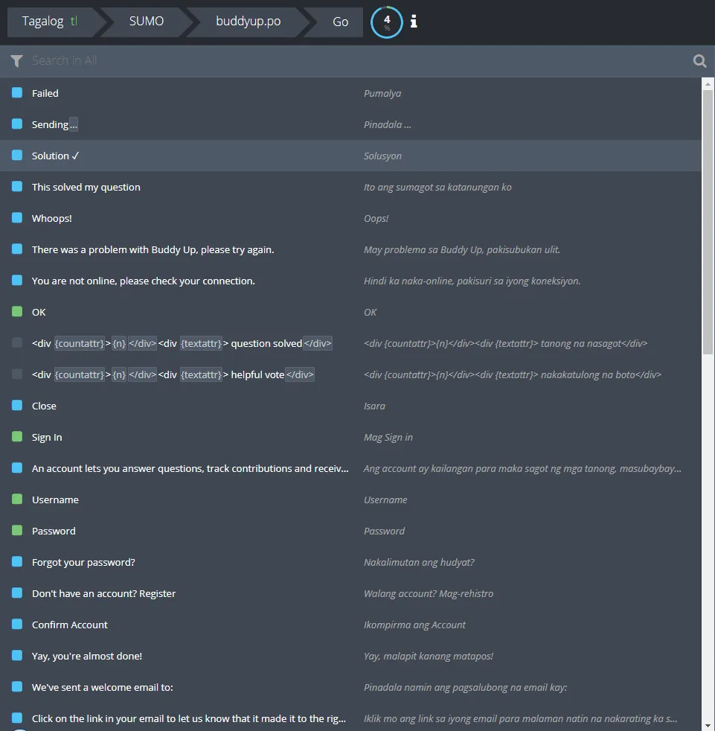Click translation "Oops!"

(376, 218)
